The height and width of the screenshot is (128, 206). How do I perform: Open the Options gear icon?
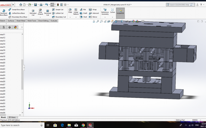click(65, 5)
